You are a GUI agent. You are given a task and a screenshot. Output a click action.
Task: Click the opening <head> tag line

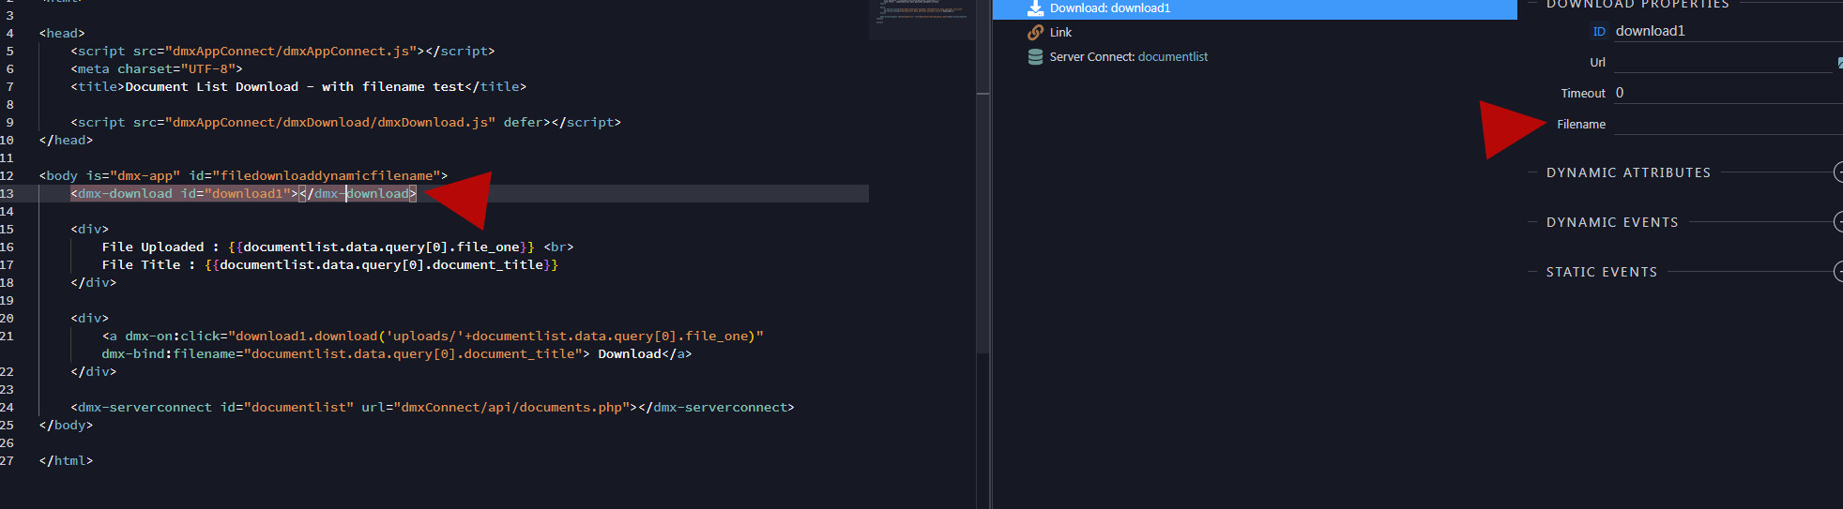click(x=62, y=33)
